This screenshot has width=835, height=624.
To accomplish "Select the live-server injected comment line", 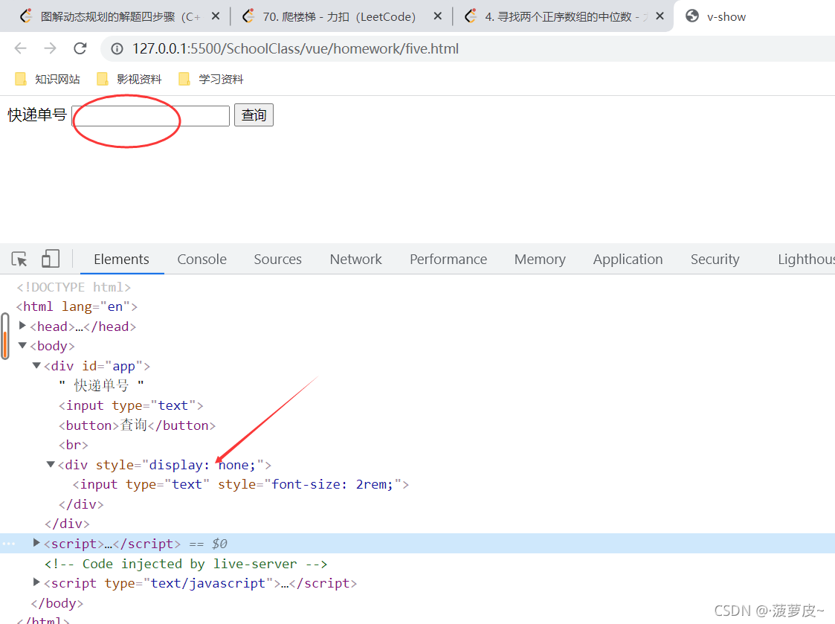I will 186,564.
